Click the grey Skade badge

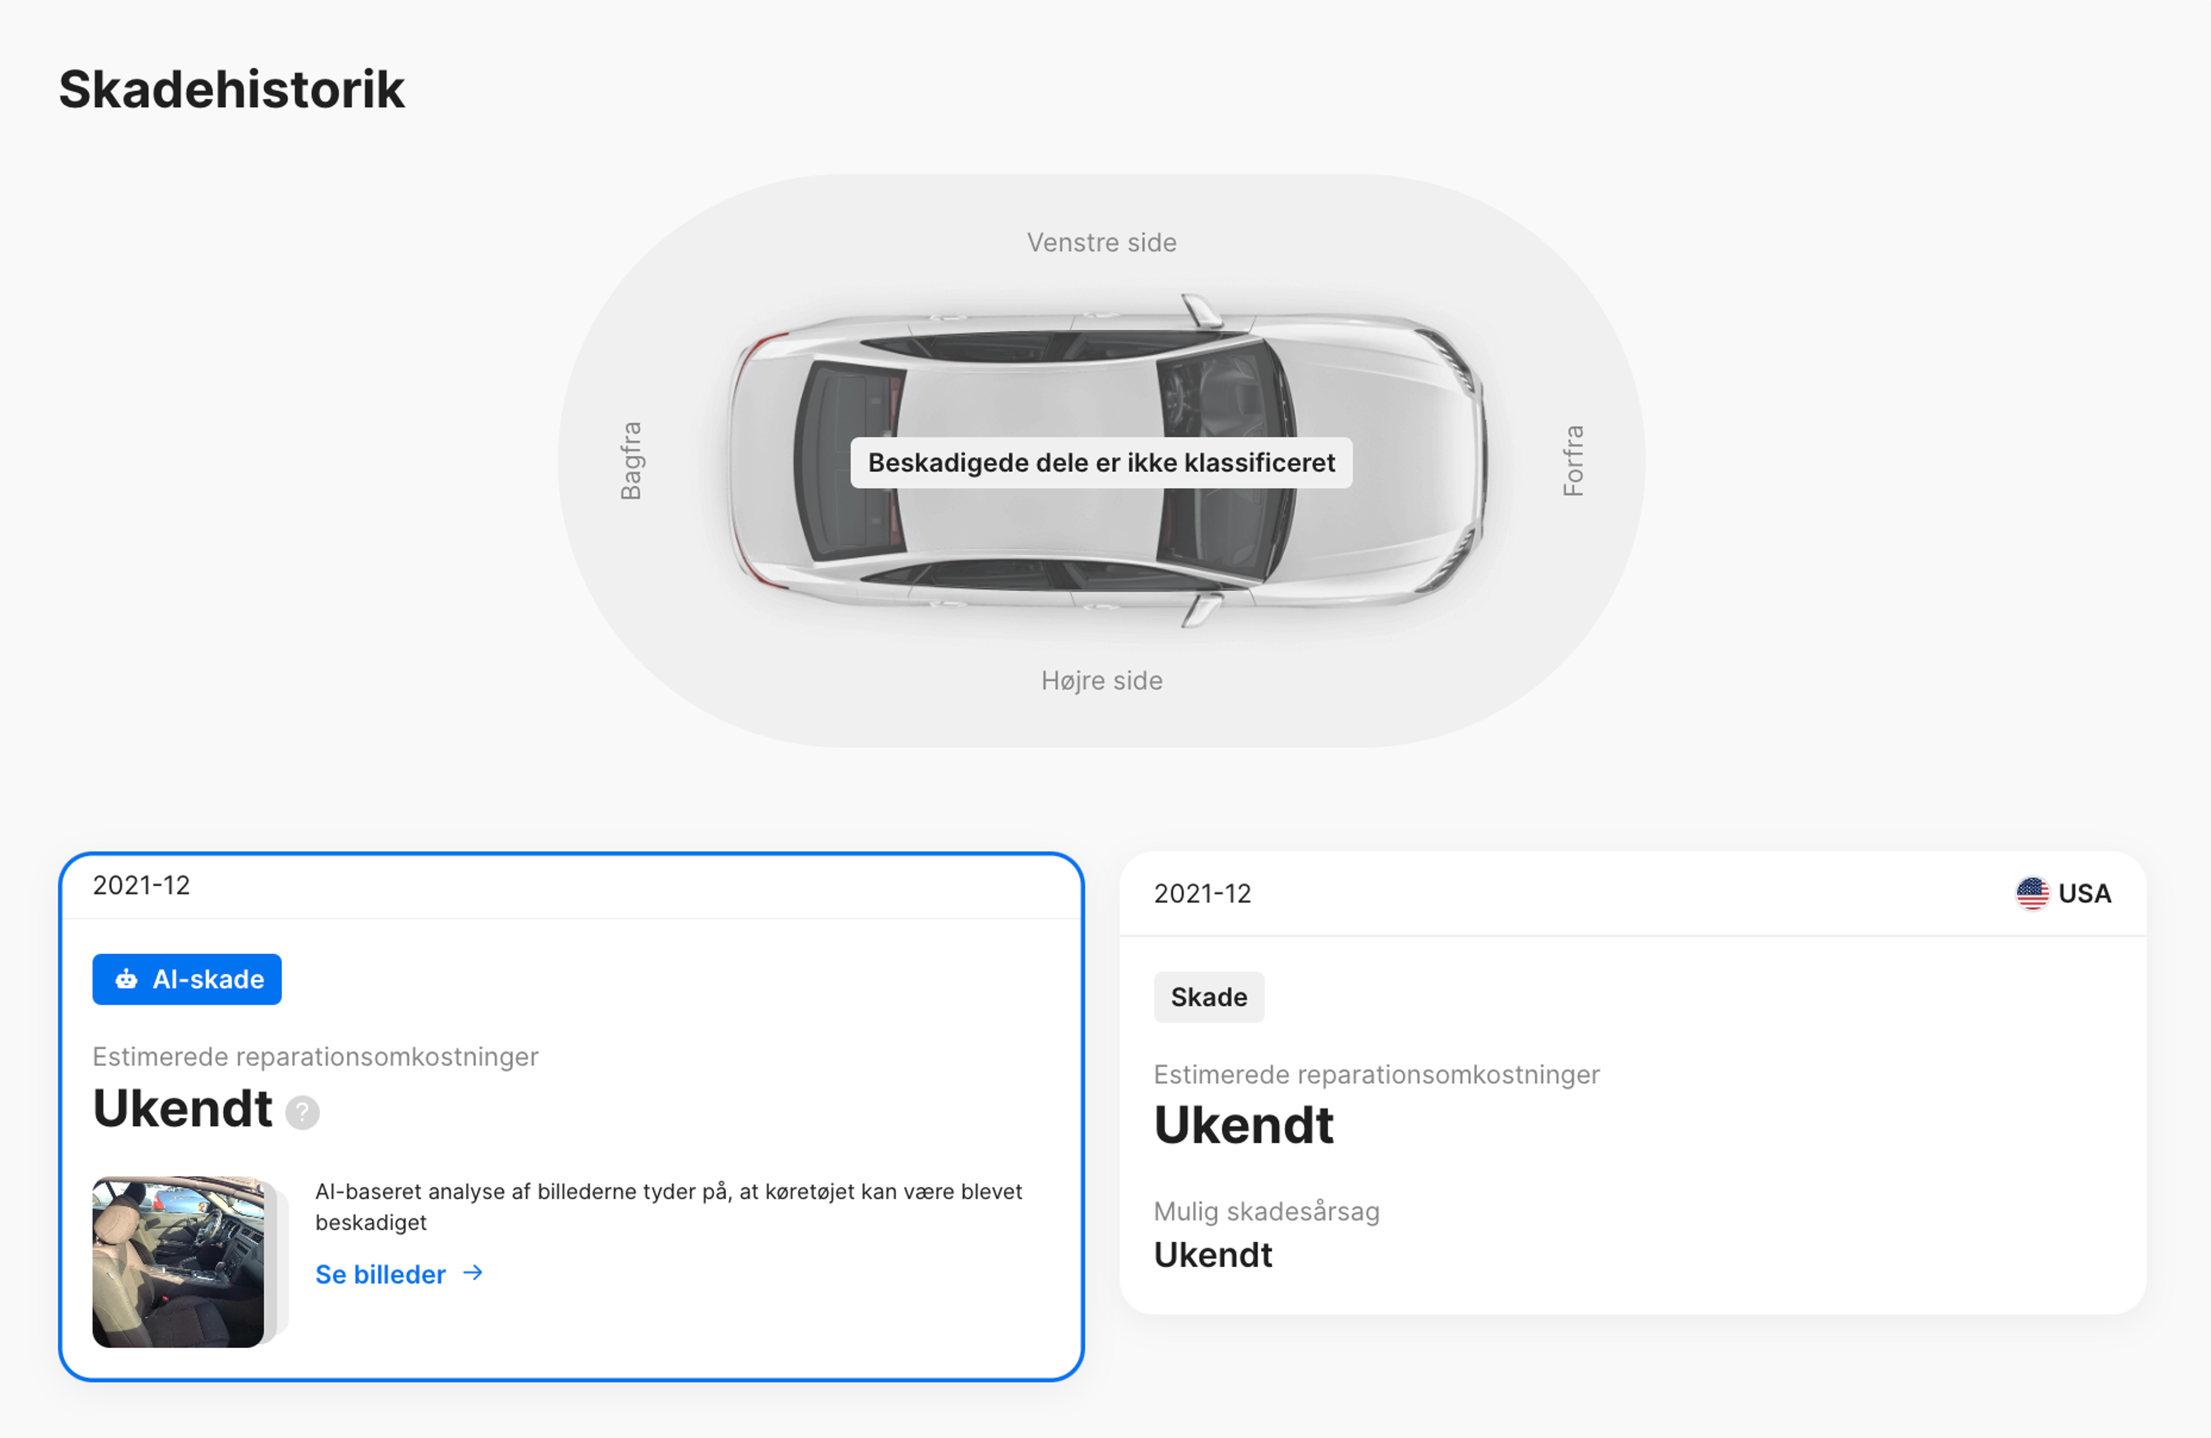(x=1209, y=997)
